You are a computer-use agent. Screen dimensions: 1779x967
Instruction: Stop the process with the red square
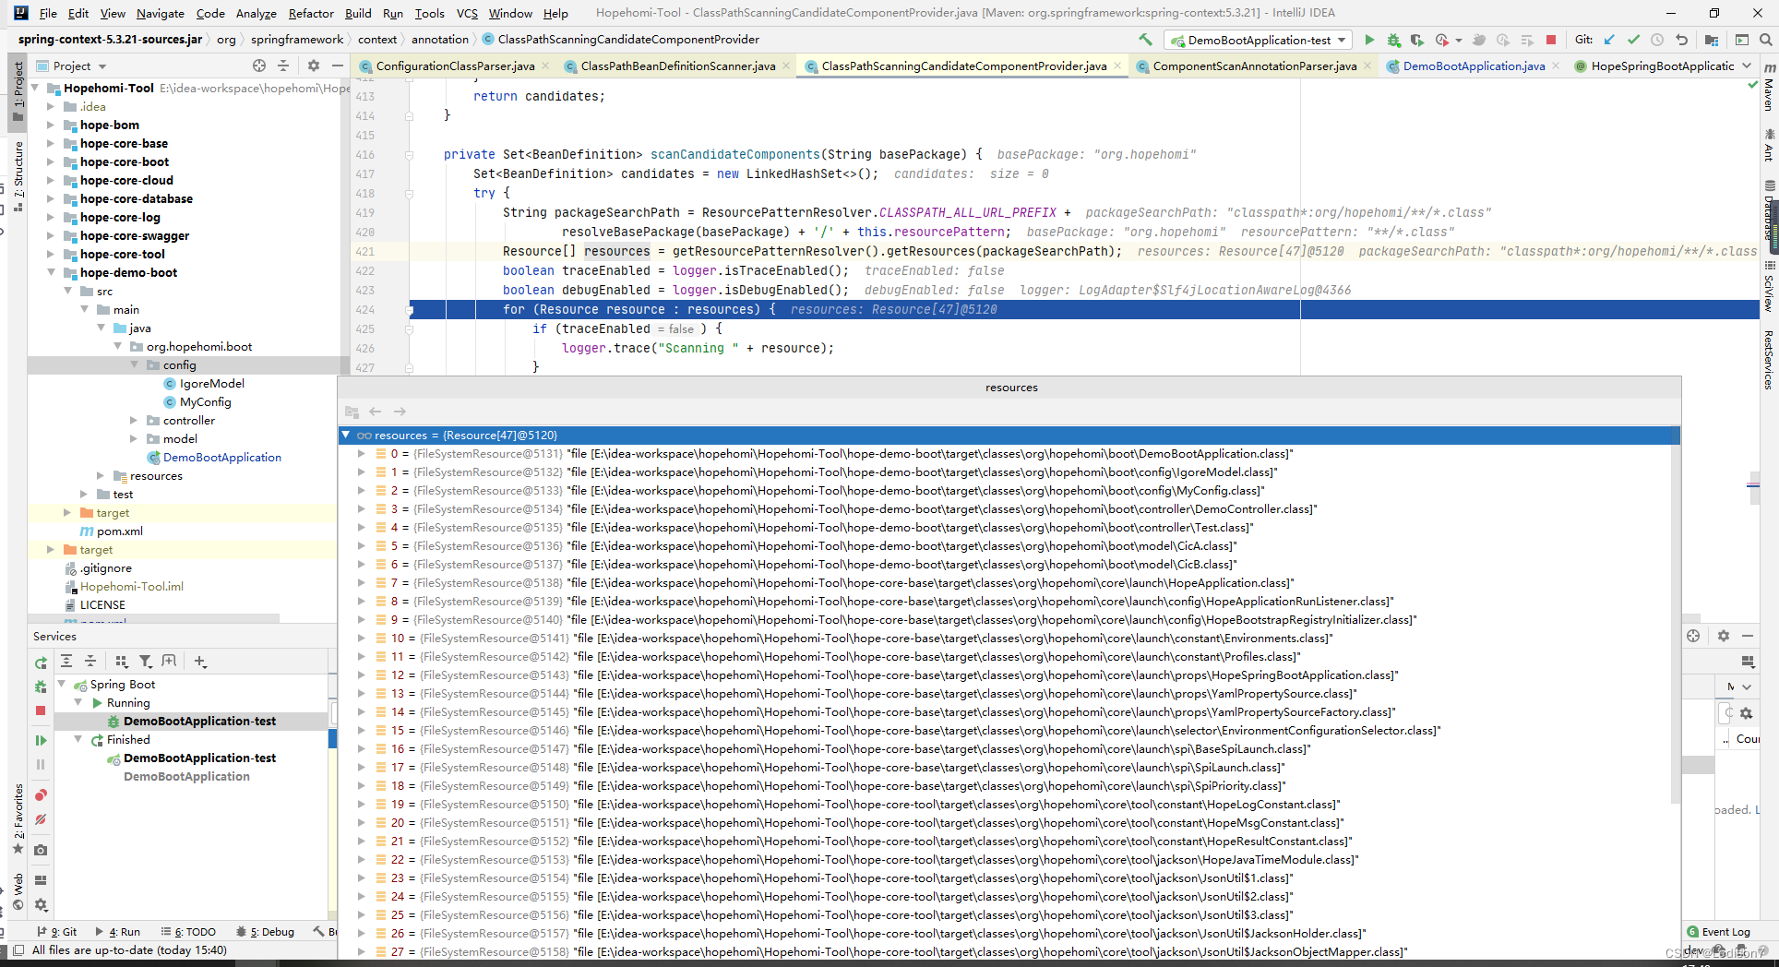pyautogui.click(x=1551, y=40)
